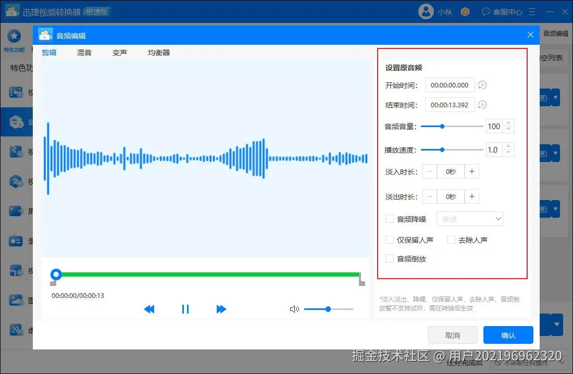Set end time to current position icon
573x374 pixels.
[x=482, y=105]
